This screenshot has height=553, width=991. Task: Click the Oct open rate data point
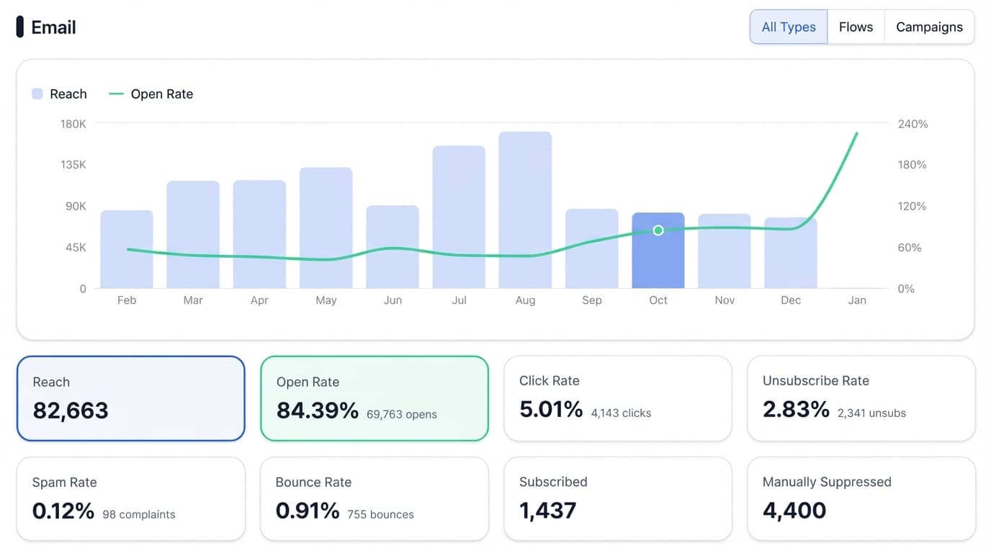[658, 230]
